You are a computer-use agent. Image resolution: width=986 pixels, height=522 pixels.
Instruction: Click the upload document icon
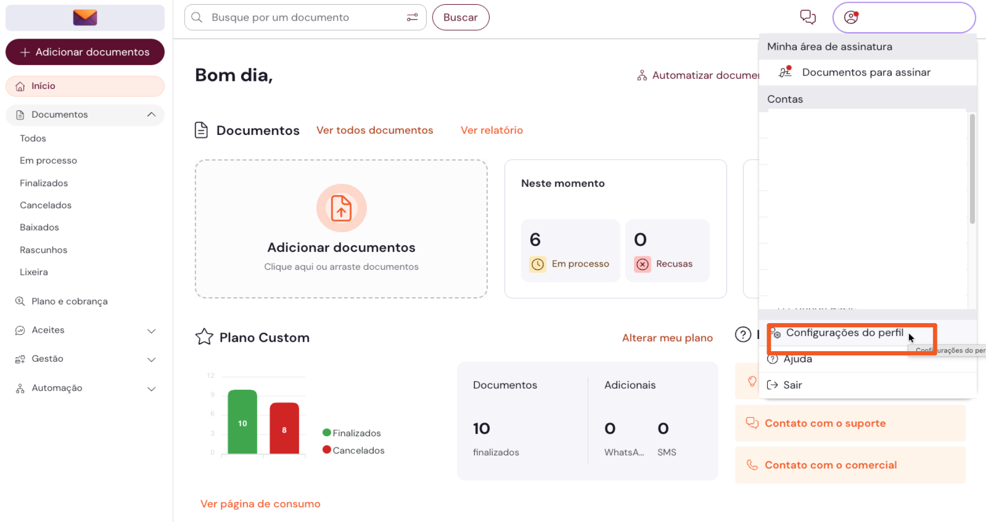pos(341,208)
